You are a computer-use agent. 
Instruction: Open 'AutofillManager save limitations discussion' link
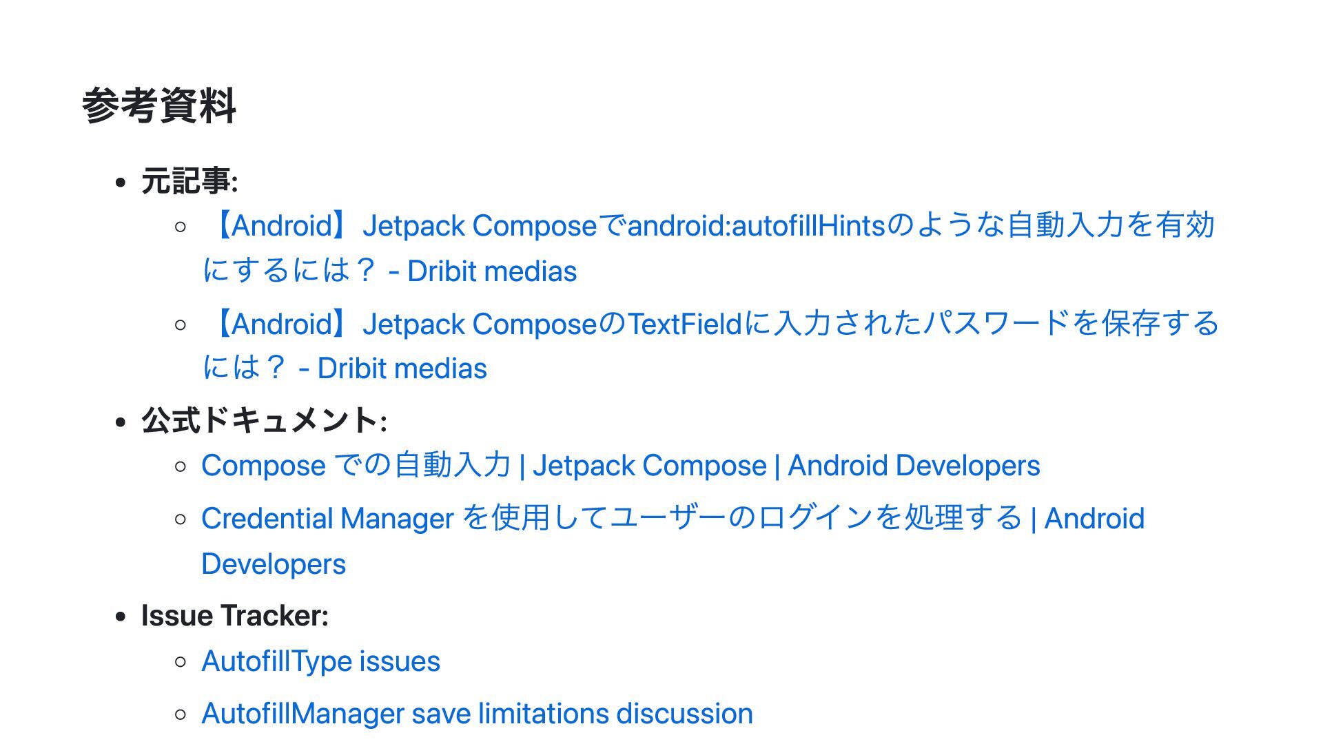477,714
